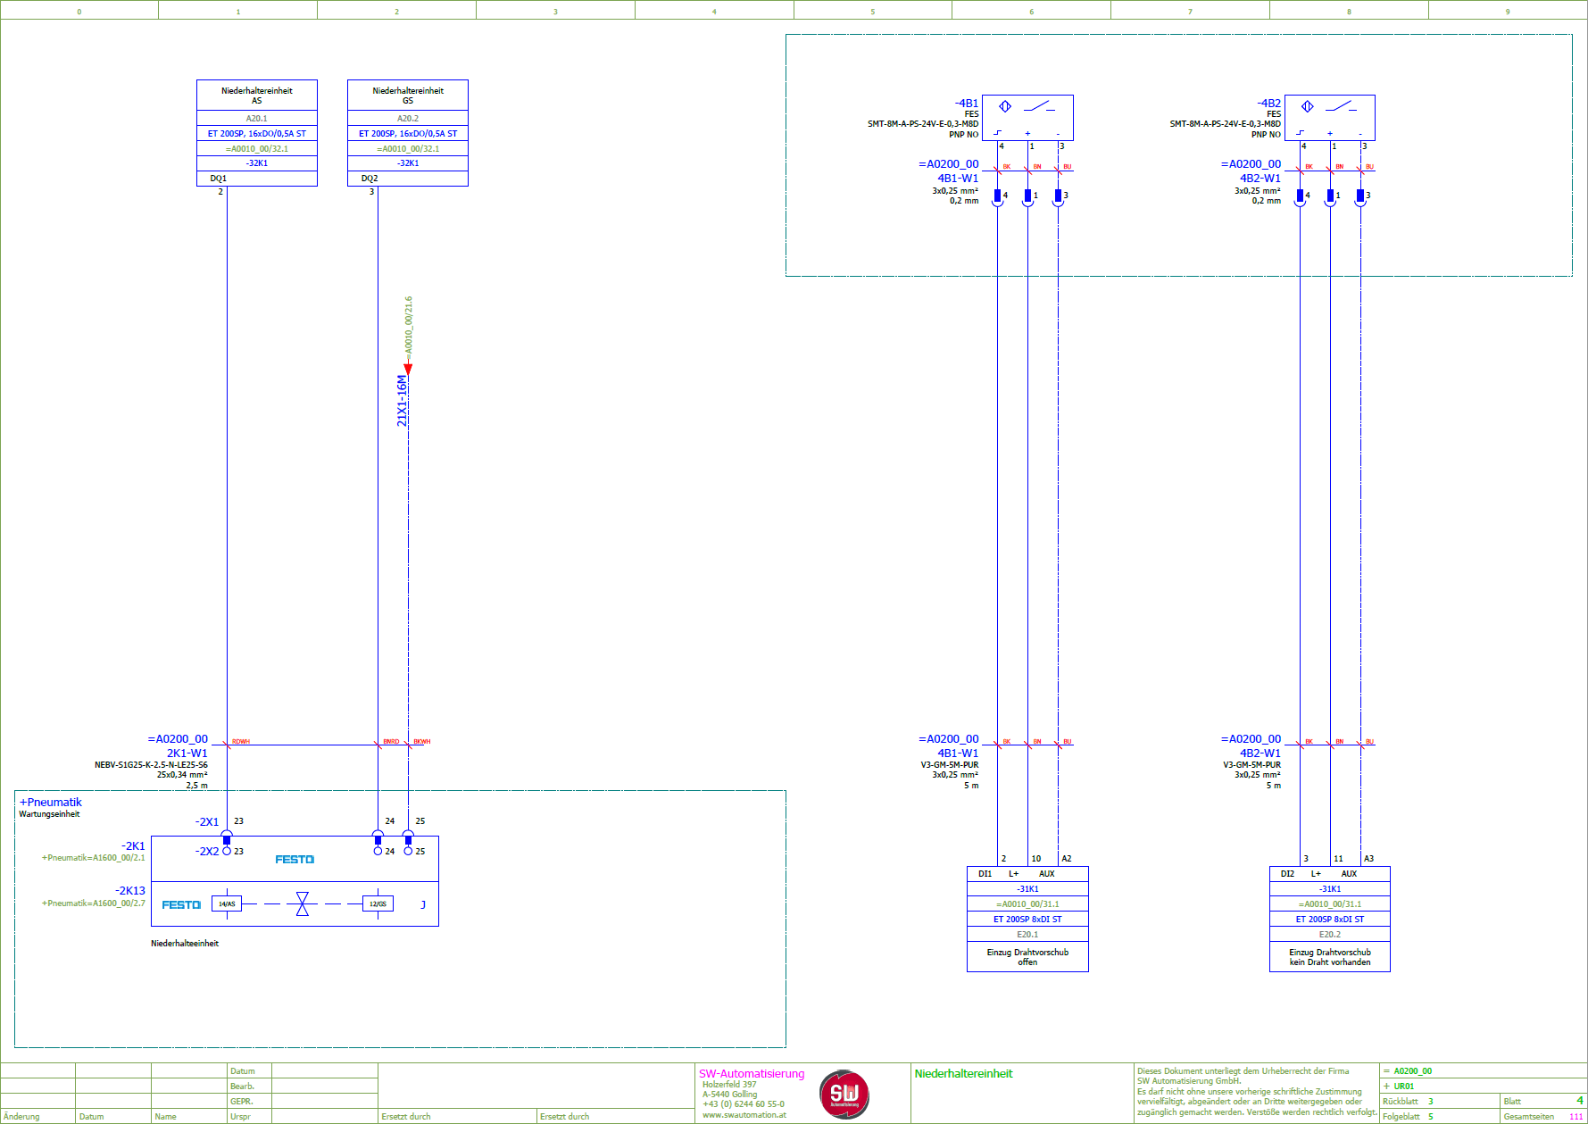
Task: Select the Niederhaltereinheit AS module header
Action: click(x=257, y=96)
